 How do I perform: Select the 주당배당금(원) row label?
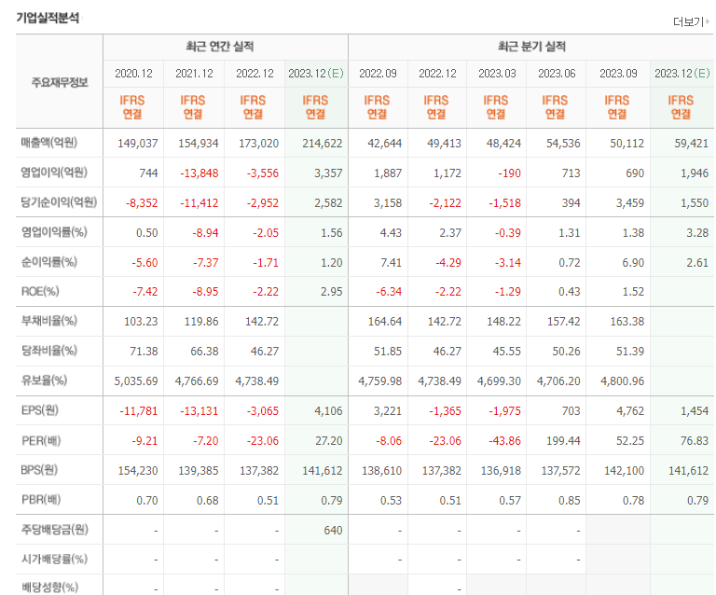[x=54, y=529]
